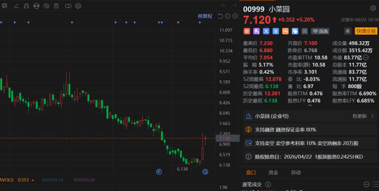This screenshot has width=379, height=191.
Task: Open the comment bubble tool
Action: click(4, 6)
